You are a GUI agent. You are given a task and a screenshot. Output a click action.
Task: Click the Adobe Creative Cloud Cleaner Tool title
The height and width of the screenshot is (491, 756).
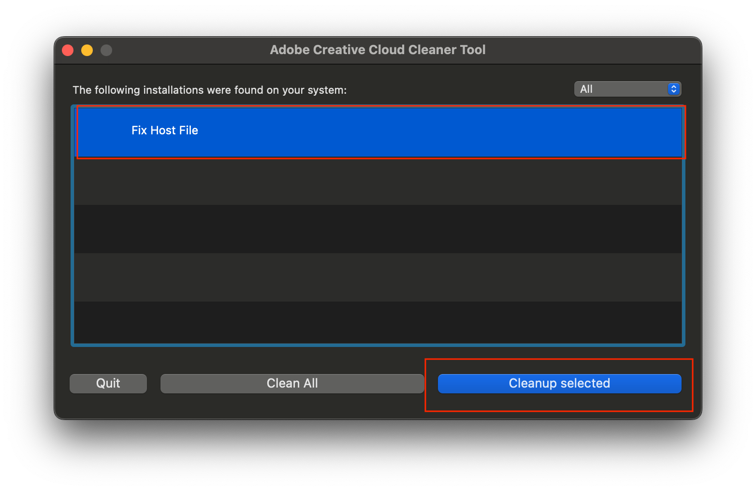click(x=378, y=50)
